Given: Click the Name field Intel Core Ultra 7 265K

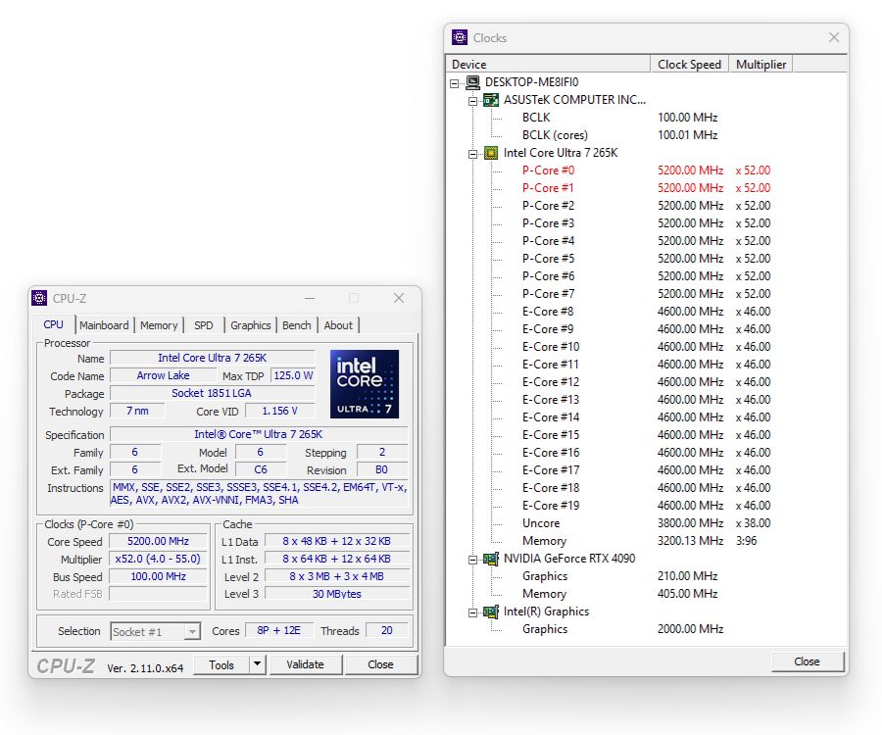Looking at the screenshot, I should (212, 358).
